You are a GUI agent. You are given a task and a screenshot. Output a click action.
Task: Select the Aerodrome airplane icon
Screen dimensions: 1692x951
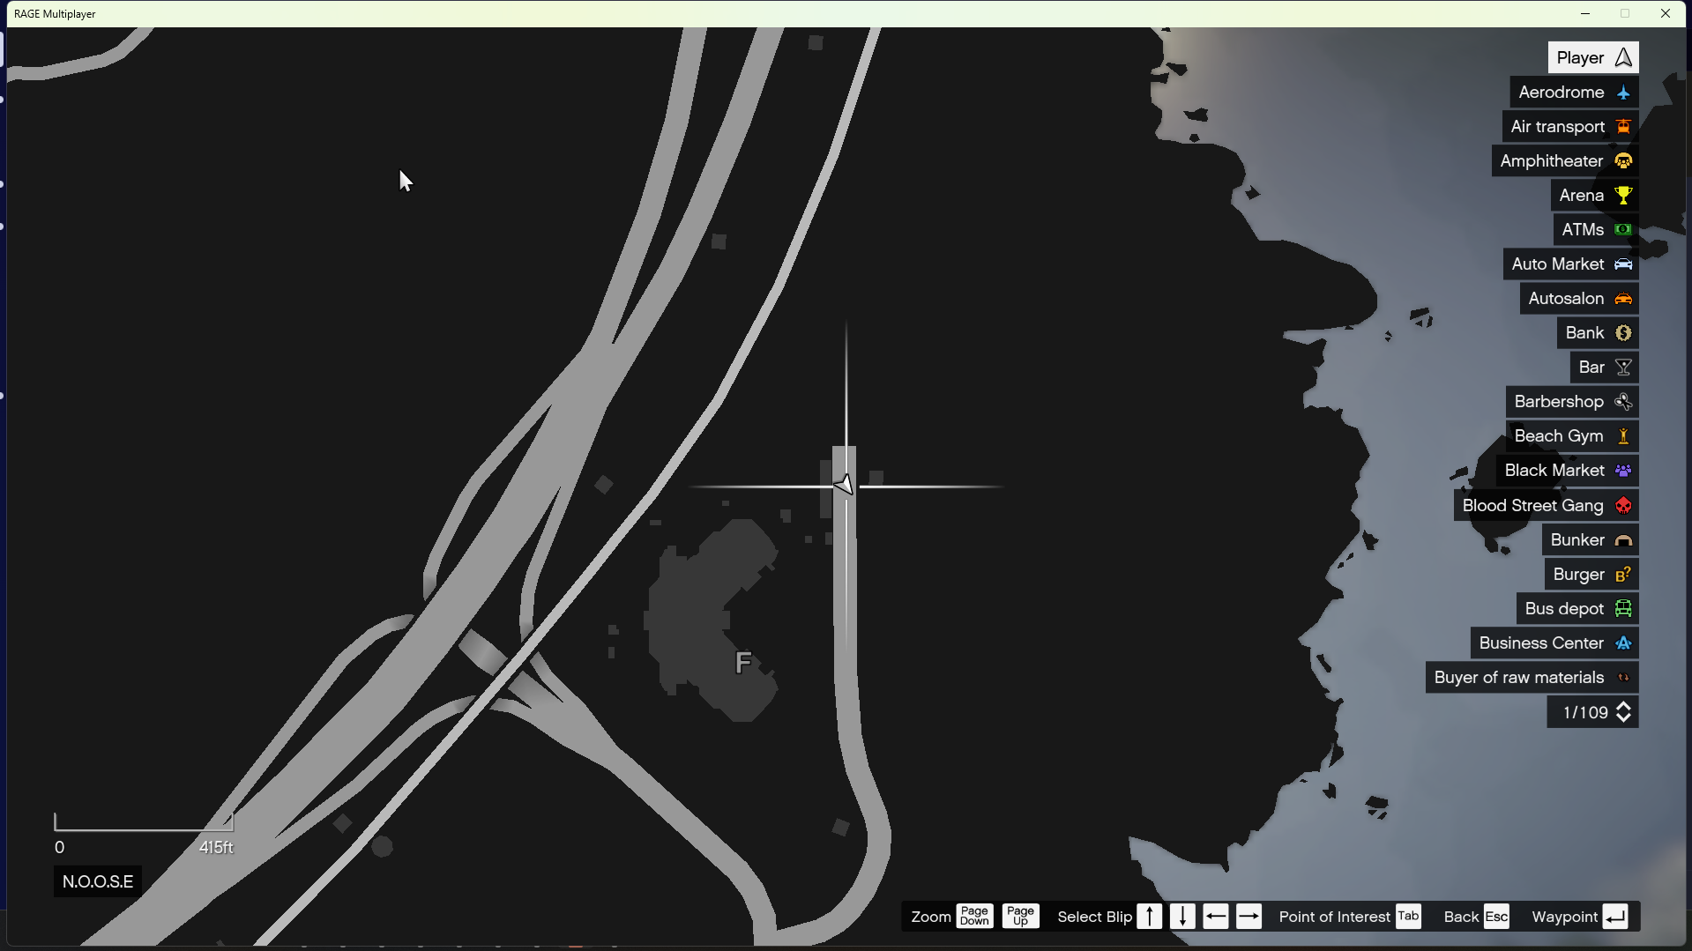coord(1623,93)
